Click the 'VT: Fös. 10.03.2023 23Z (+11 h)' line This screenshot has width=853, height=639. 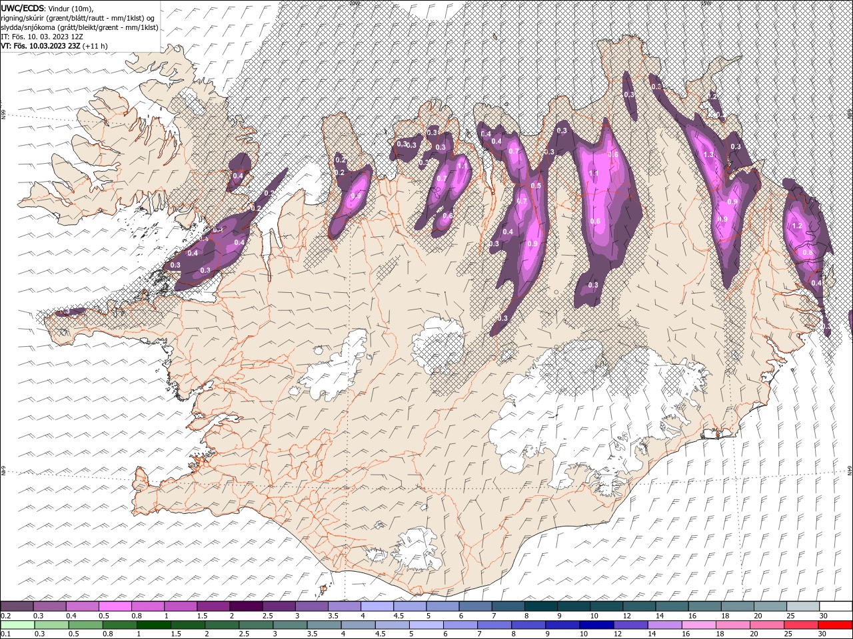tap(54, 46)
